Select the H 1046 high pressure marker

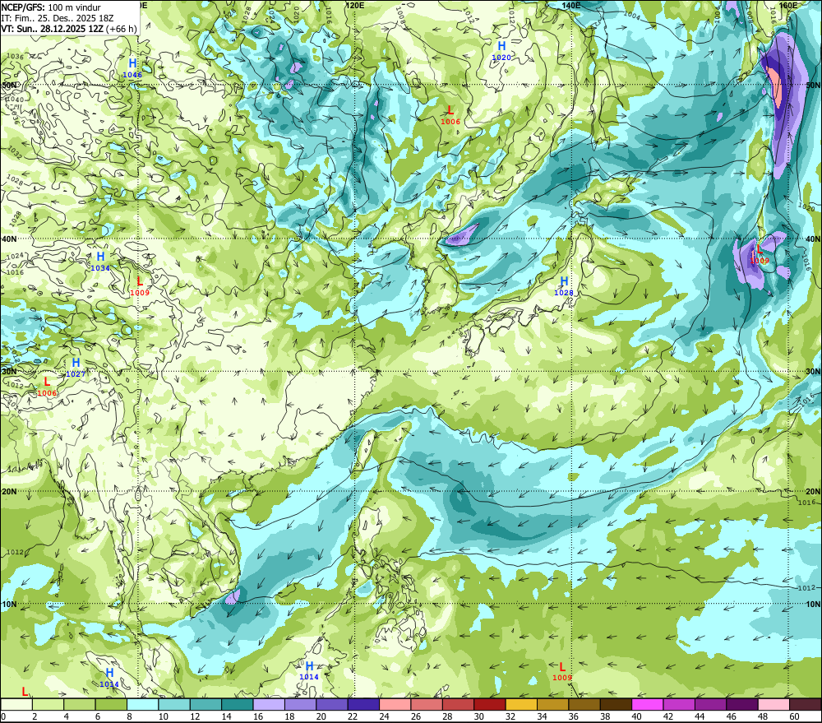coord(132,69)
